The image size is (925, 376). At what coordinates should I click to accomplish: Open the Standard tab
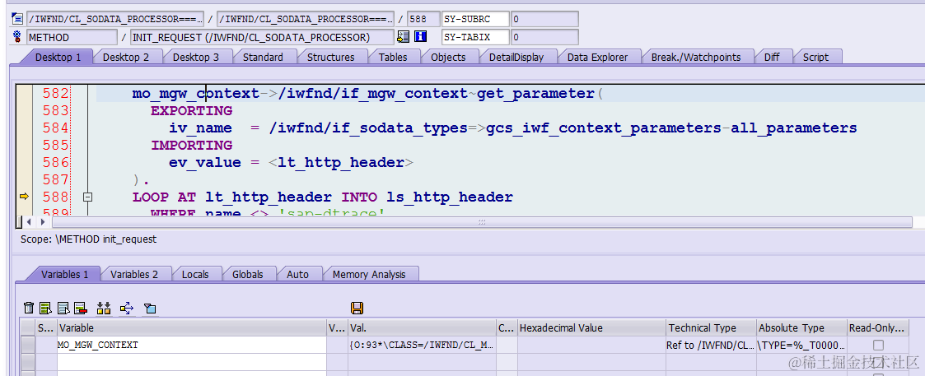pyautogui.click(x=263, y=57)
